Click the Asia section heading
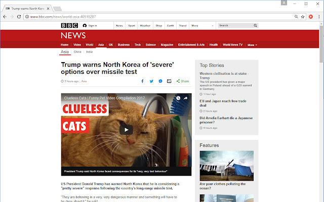The width and height of the screenshot is (324, 202). [65, 52]
